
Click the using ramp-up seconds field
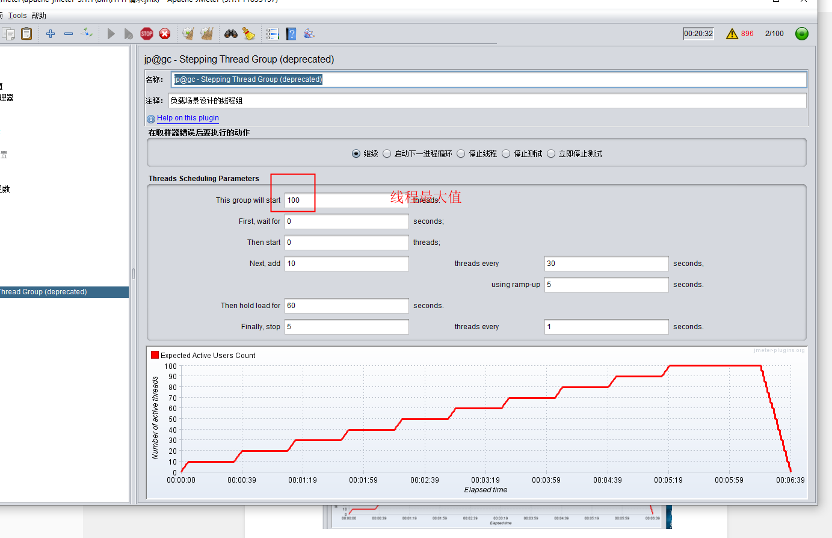pos(606,285)
